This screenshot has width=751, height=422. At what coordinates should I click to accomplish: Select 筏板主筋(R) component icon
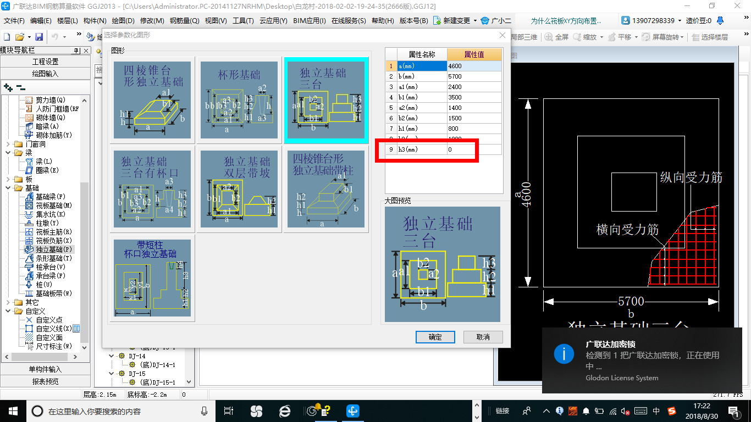point(30,232)
